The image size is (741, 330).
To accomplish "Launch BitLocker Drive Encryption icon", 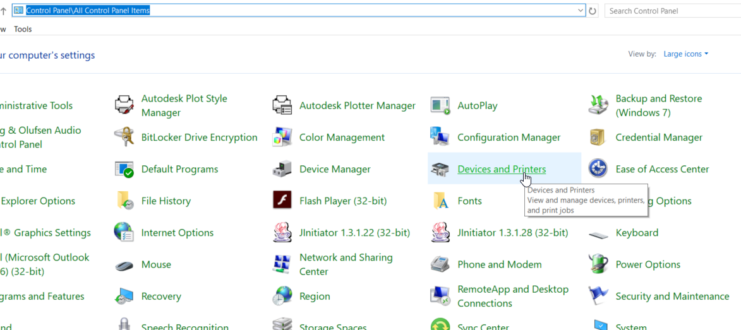I will click(124, 138).
